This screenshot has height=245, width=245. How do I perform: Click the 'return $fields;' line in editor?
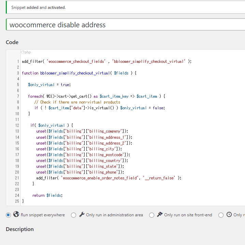tap(47, 195)
